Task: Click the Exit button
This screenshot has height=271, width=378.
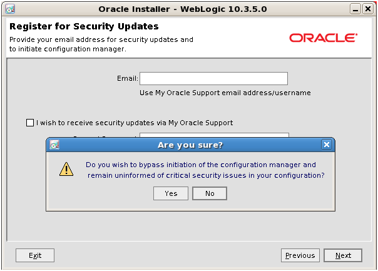Action: pos(35,255)
